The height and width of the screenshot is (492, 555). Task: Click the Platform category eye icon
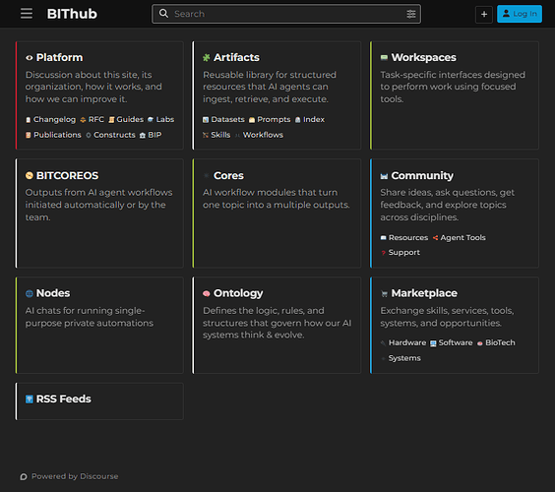(29, 58)
